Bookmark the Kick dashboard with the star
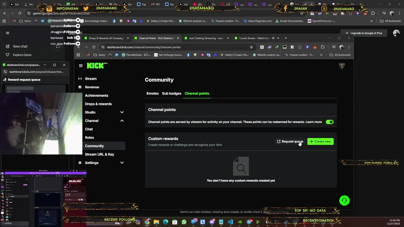This screenshot has height=227, width=404. click(251, 47)
